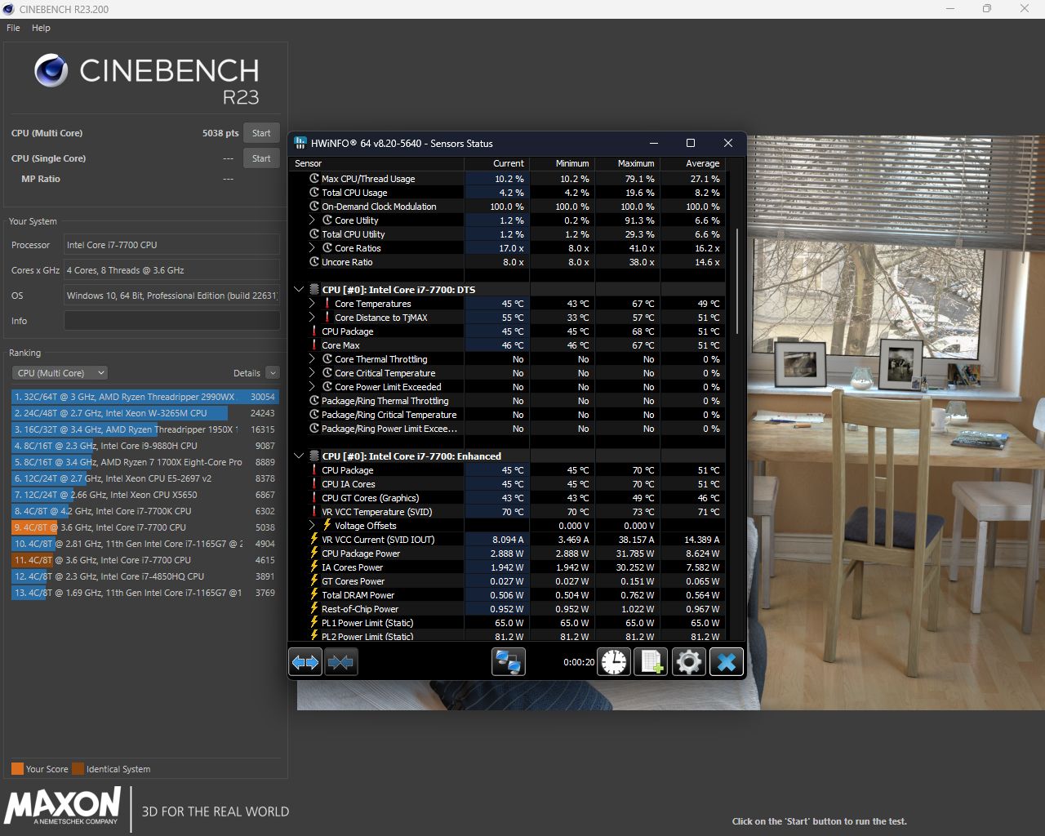
Task: Open the Help menu
Action: (x=41, y=28)
